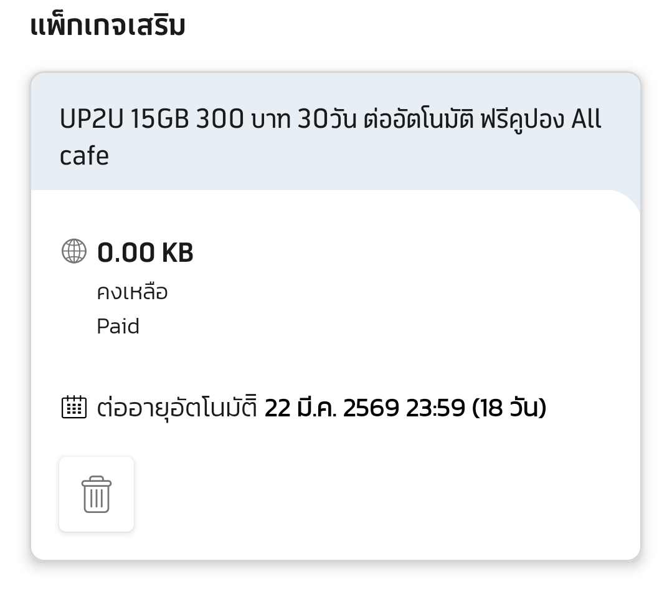Click the Paid status label
The height and width of the screenshot is (599, 672).
[x=118, y=326]
